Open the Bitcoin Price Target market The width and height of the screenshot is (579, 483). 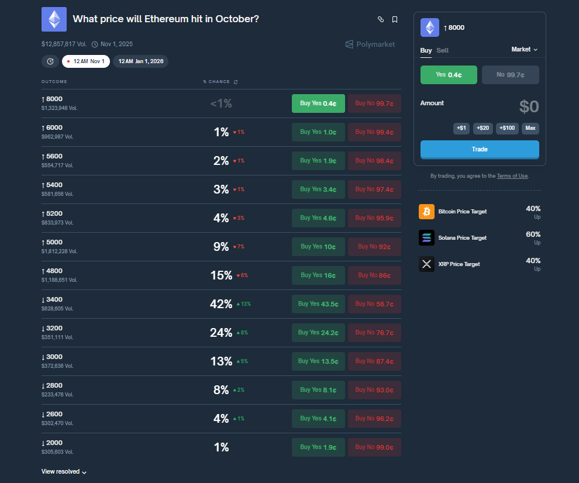tap(462, 212)
